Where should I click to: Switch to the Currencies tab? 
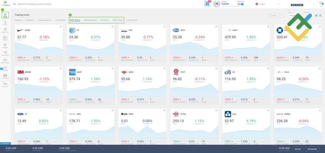[x=30, y=20]
